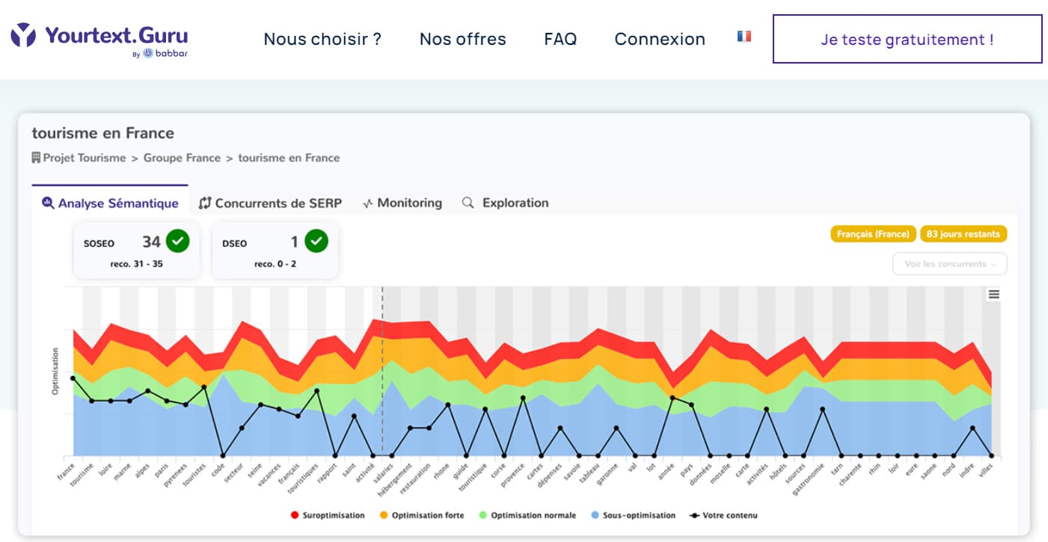
Task: Click the Je teste gratuitement ! button
Action: point(907,39)
